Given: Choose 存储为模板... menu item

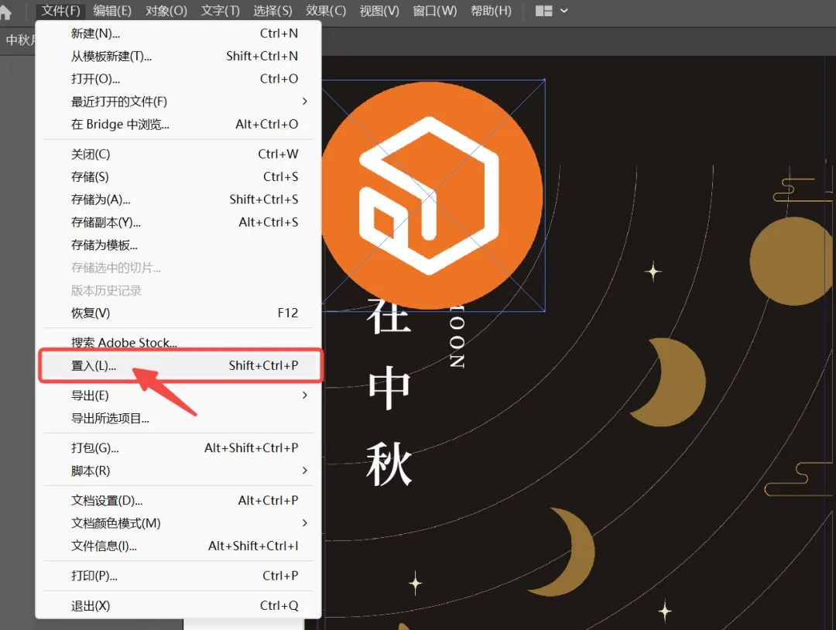Looking at the screenshot, I should (179, 245).
